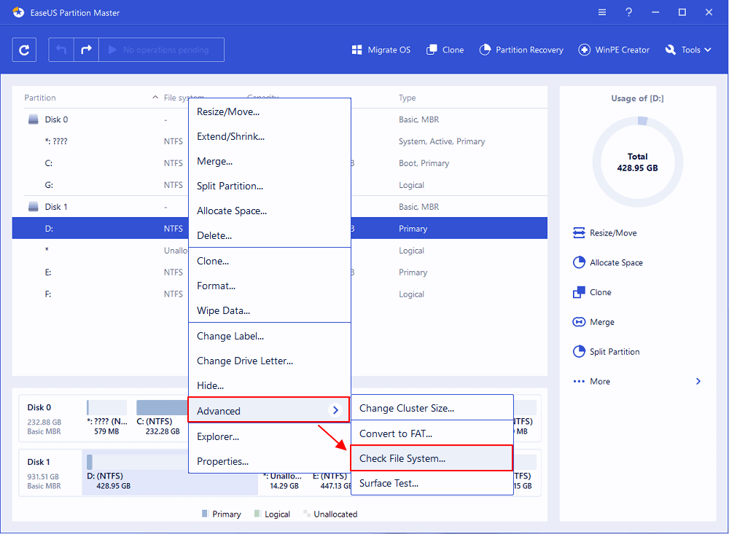Image resolution: width=729 pixels, height=534 pixels.
Task: Click D: (NTFS) 428.95 GB disk map block
Action: (x=170, y=472)
